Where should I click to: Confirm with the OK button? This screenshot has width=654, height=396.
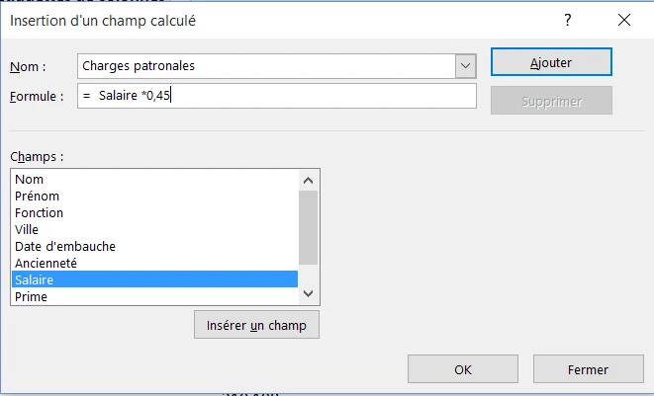point(463,369)
